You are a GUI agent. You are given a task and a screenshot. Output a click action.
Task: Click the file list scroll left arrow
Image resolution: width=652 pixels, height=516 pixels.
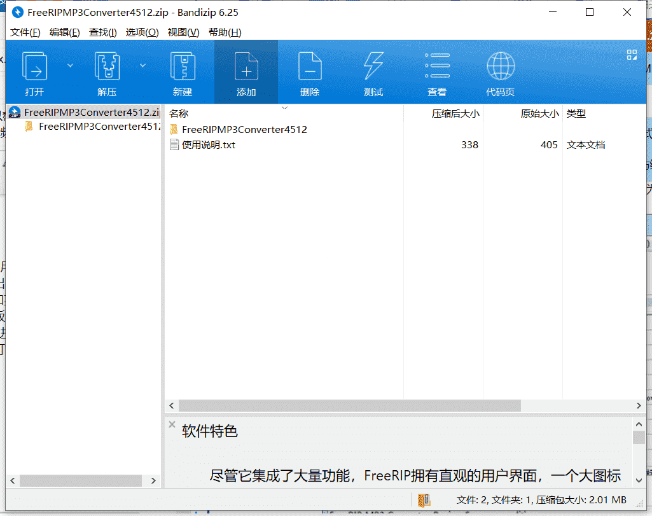172,405
